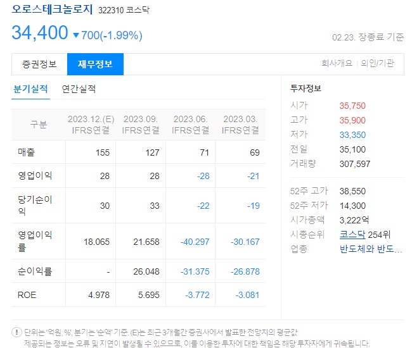Click the 매출 value 69

click(255, 152)
